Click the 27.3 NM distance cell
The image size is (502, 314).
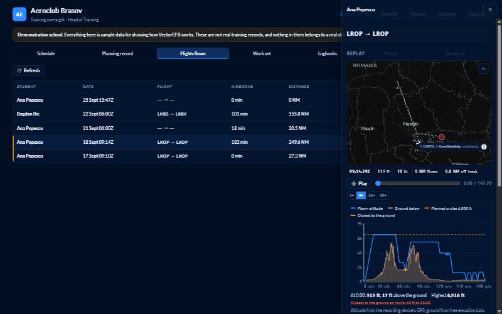pyautogui.click(x=297, y=156)
